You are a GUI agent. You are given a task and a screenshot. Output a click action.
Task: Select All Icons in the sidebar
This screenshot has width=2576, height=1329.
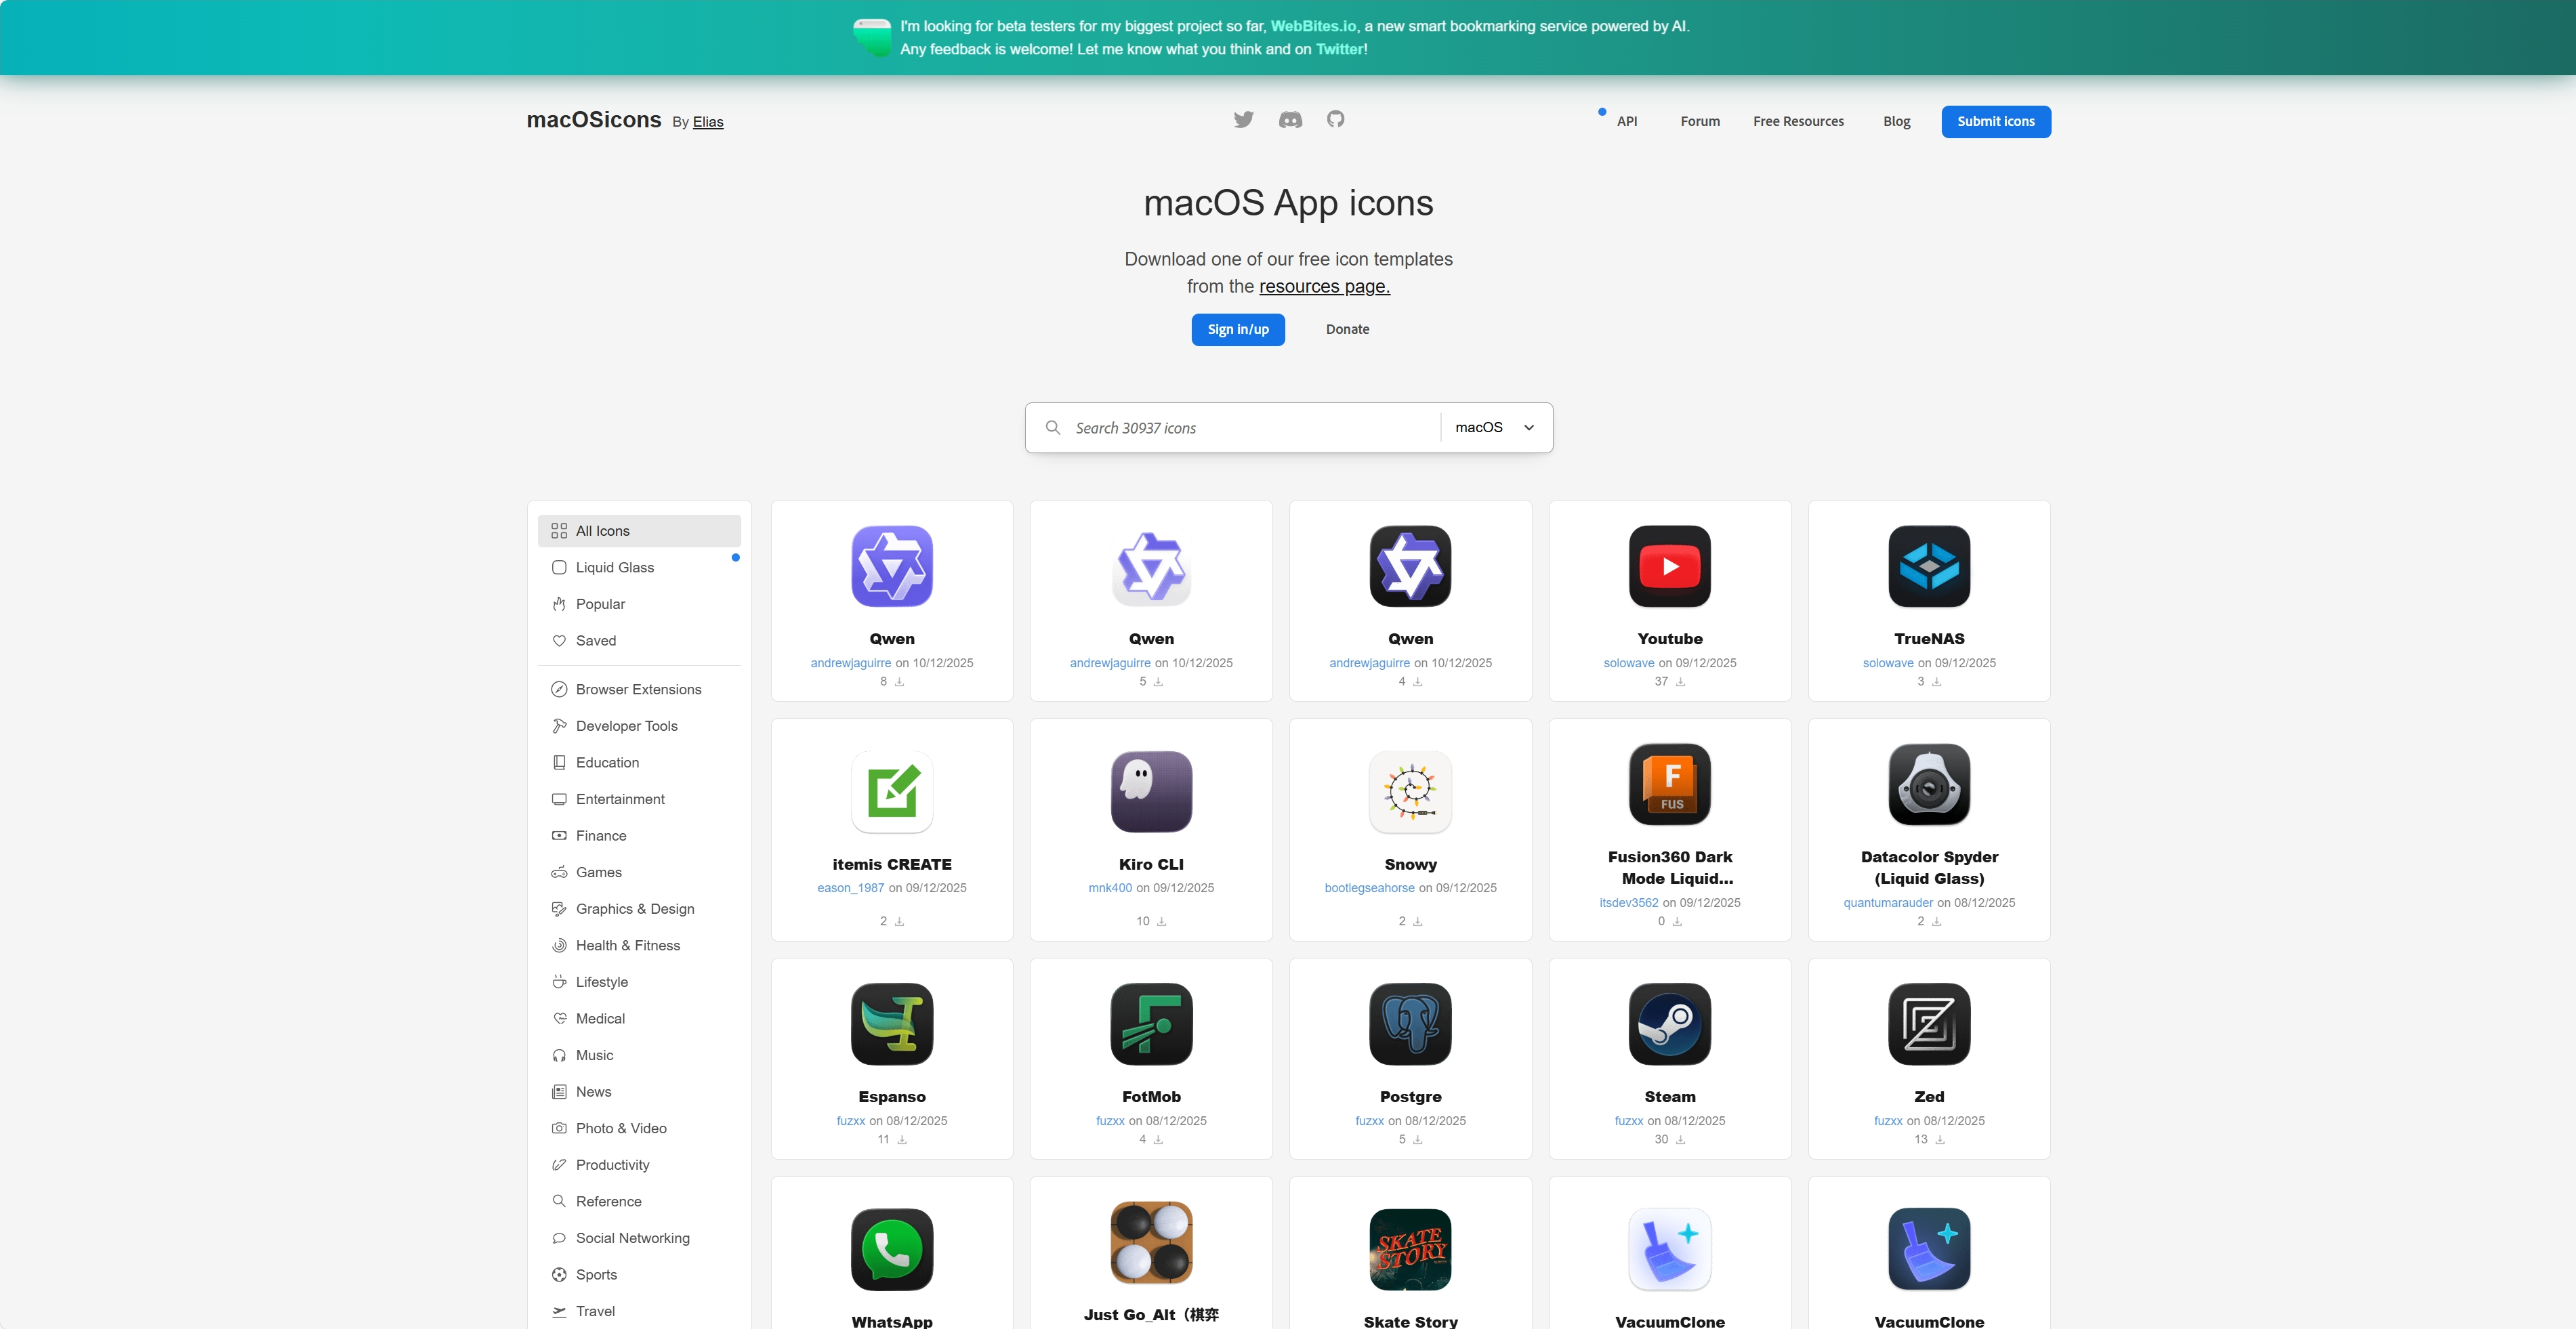602,531
